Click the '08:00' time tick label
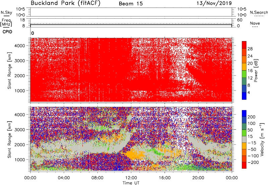The width and height of the screenshot is (268, 185). (97, 178)
